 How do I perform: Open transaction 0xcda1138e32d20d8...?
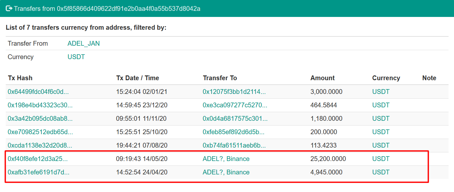(40, 145)
